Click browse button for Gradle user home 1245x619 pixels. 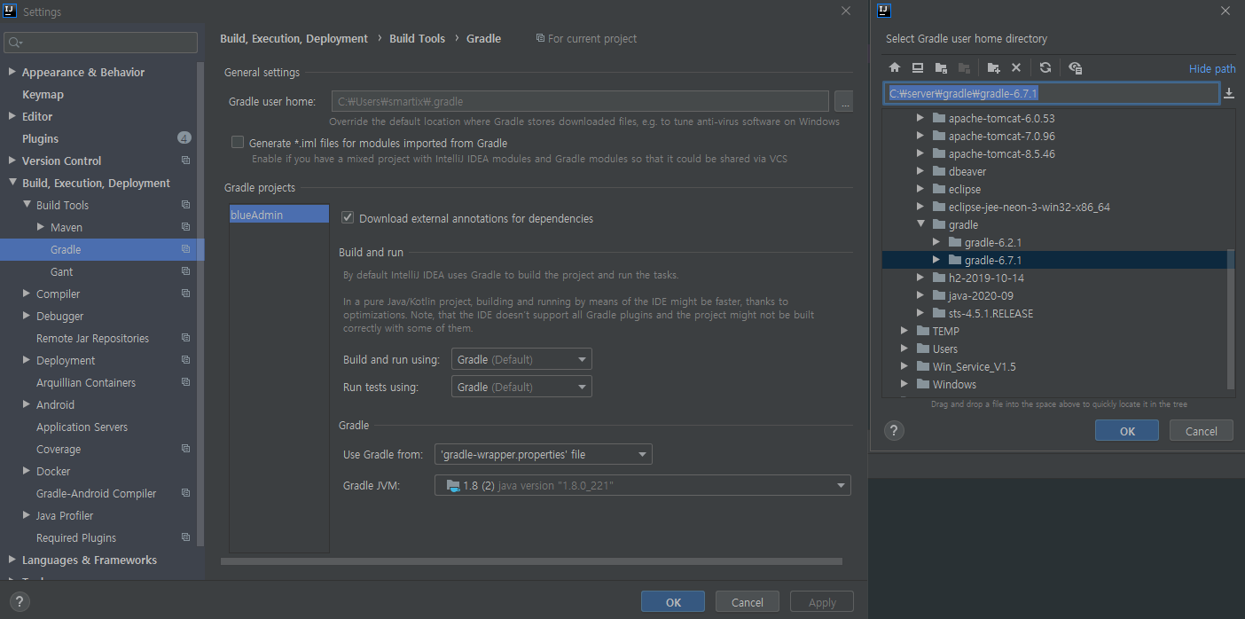[844, 102]
